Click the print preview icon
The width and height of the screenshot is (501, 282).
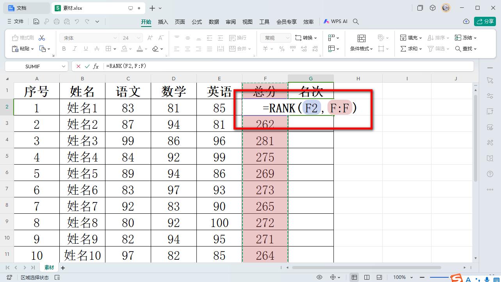(x=67, y=22)
